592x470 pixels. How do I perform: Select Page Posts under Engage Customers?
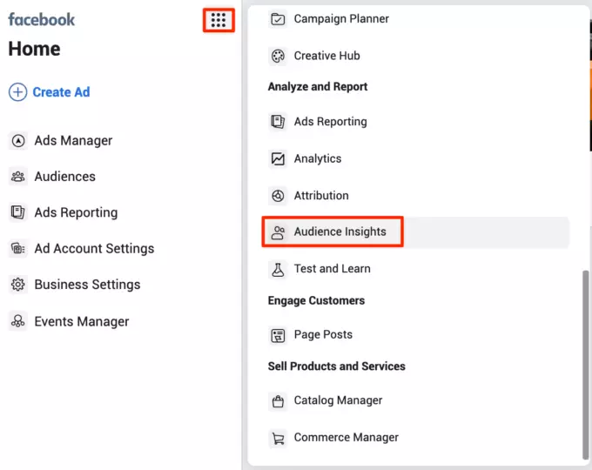(x=323, y=335)
